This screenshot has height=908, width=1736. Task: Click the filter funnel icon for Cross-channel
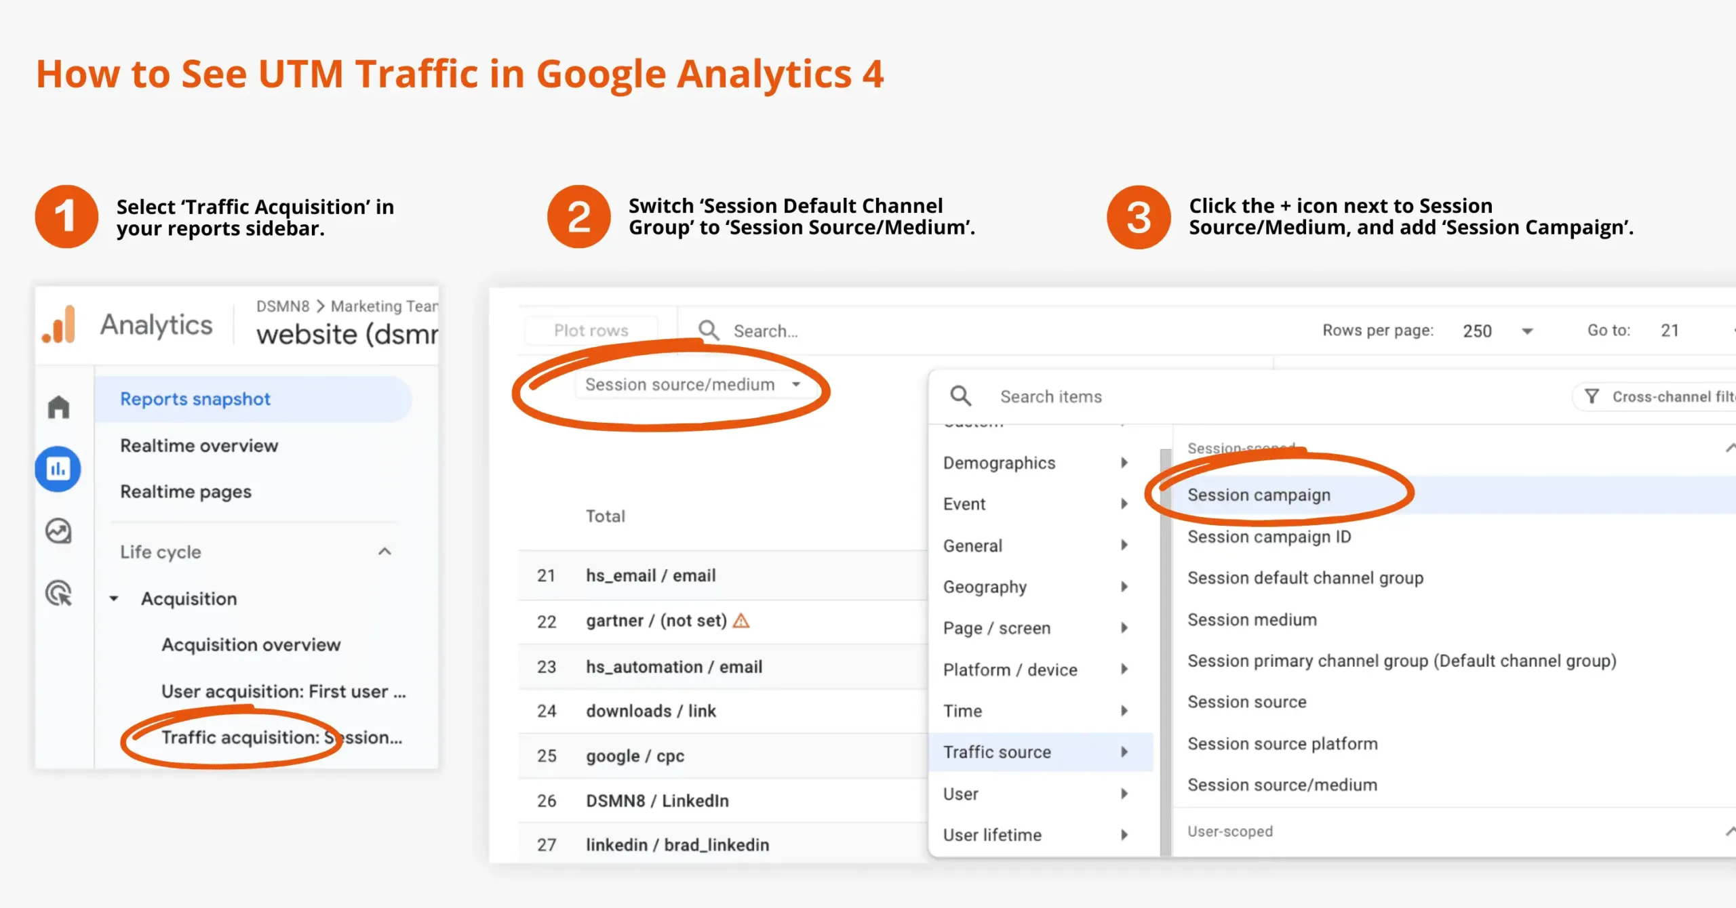click(1592, 396)
